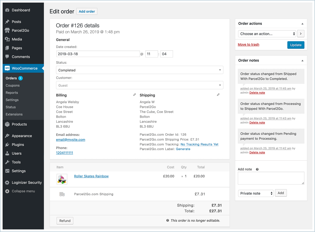
Task: Click the Collapse menu arrow icon
Action: click(x=7, y=191)
